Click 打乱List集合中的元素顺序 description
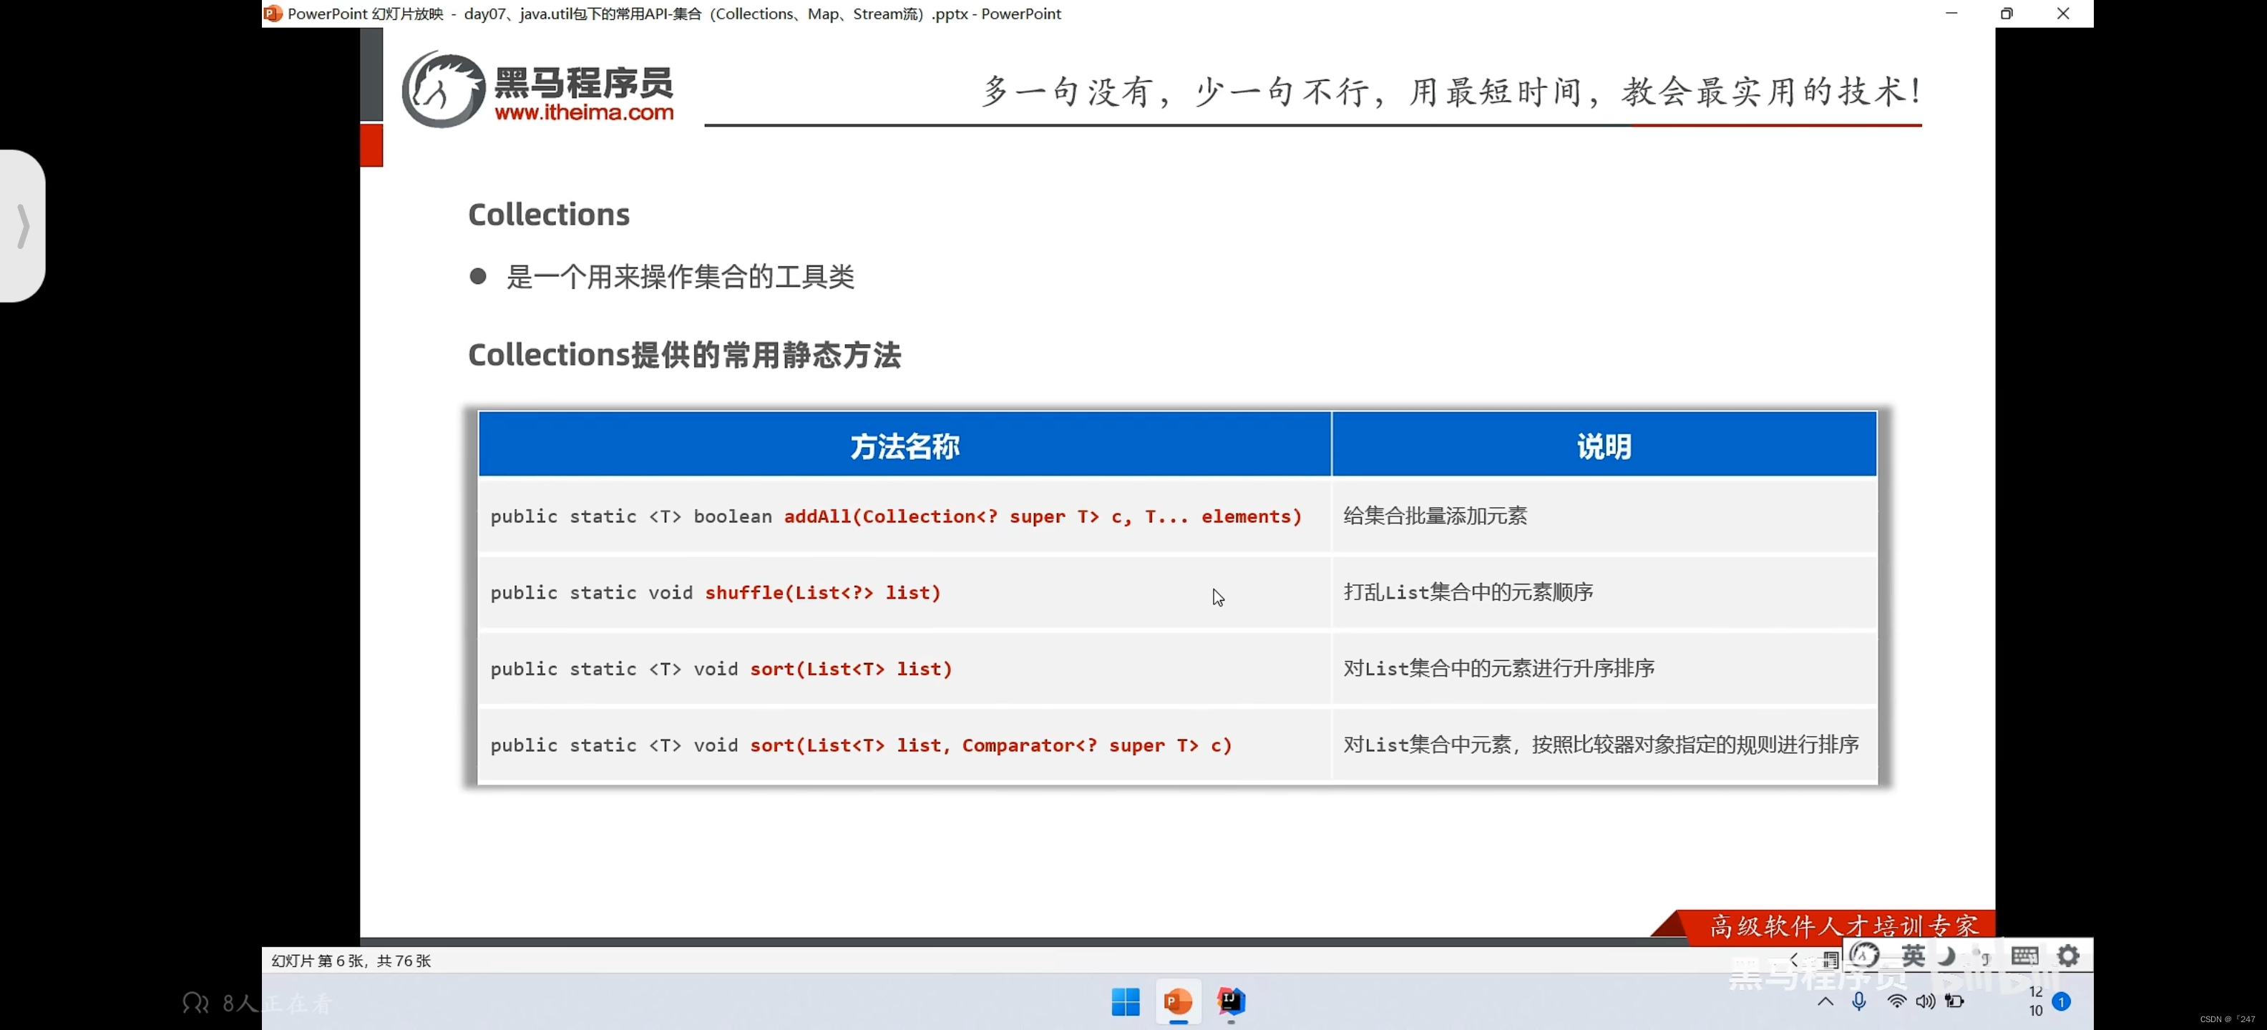 click(x=1468, y=592)
